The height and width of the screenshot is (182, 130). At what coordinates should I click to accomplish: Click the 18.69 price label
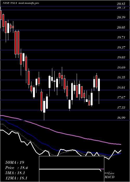pos(121,68)
